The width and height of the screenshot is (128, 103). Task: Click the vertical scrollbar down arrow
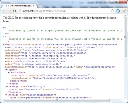click(x=125, y=97)
